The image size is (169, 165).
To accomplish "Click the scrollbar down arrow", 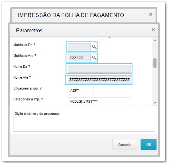I will coord(155,103).
